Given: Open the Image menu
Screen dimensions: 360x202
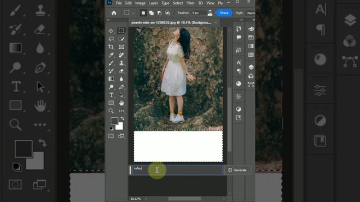Looking at the screenshot, I should 140,3.
